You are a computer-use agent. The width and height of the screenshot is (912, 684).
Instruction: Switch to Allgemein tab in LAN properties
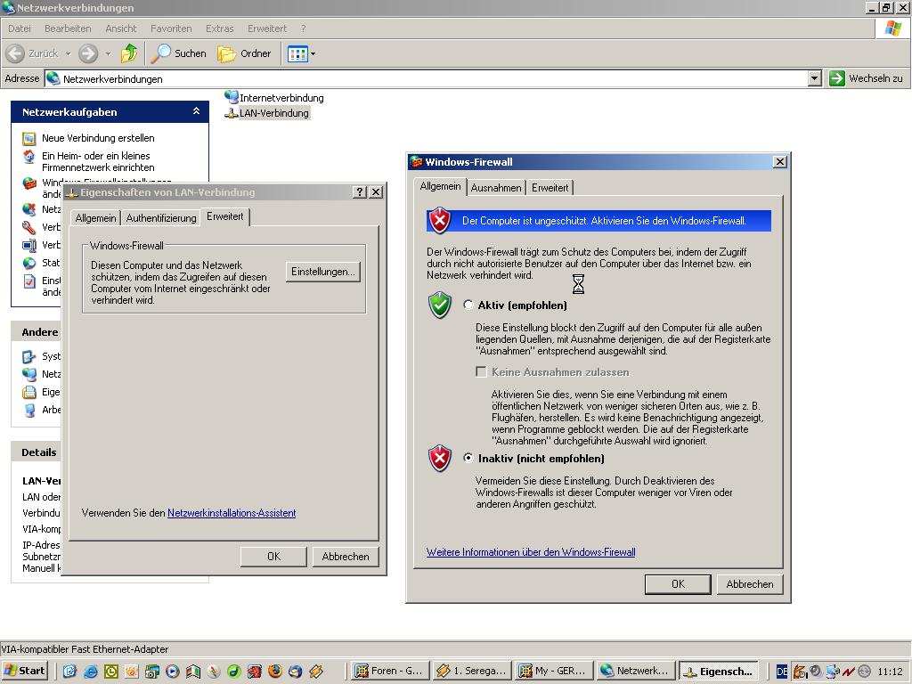(x=95, y=218)
